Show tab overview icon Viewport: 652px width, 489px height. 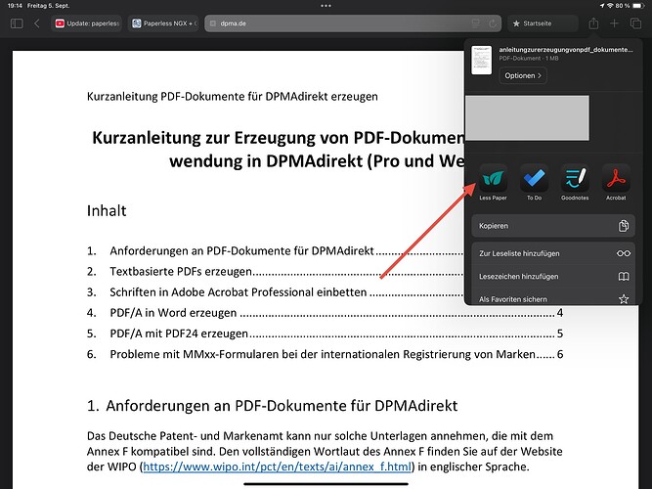(635, 23)
